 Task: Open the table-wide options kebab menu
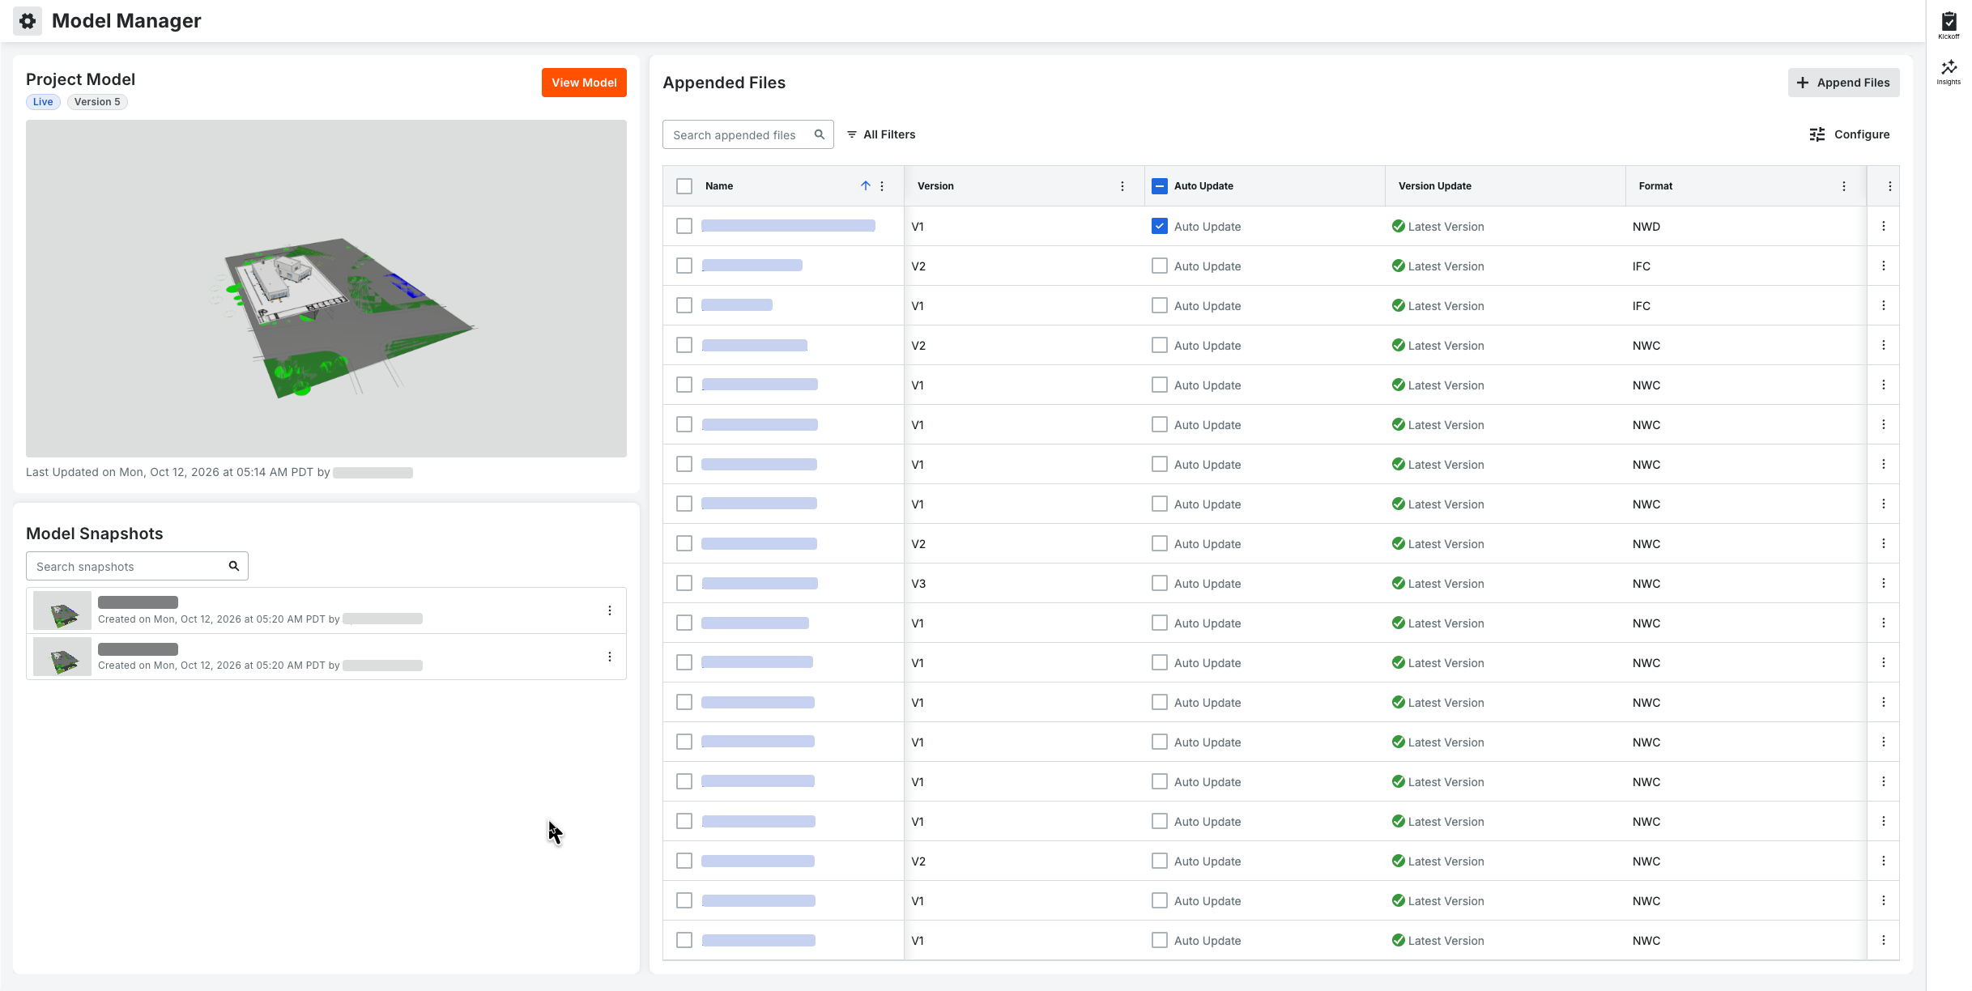click(x=1890, y=186)
